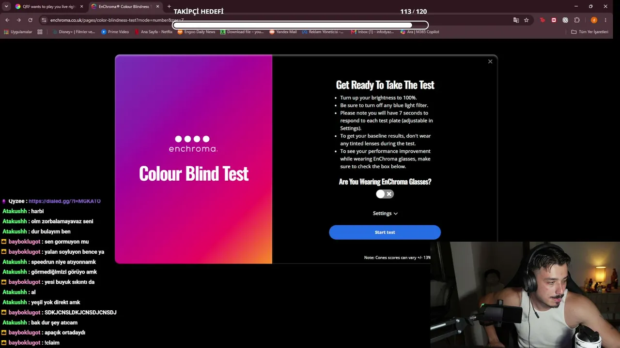
Task: Open the Download file bookmark
Action: coord(242,32)
